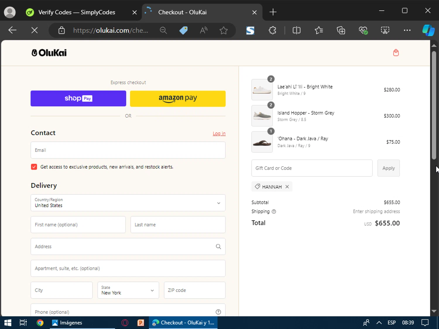Show phone number help question icon
The height and width of the screenshot is (329, 439).
(218, 312)
